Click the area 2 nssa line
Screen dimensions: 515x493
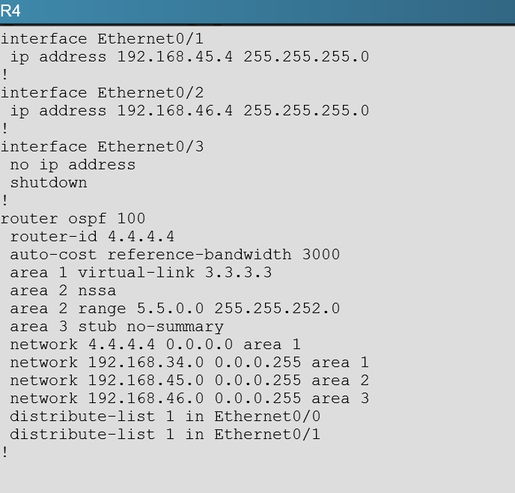coord(63,291)
